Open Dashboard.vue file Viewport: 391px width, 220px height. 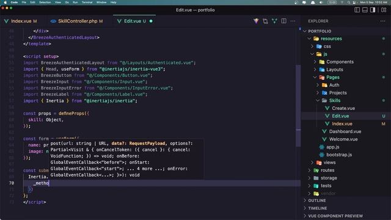[x=345, y=131]
